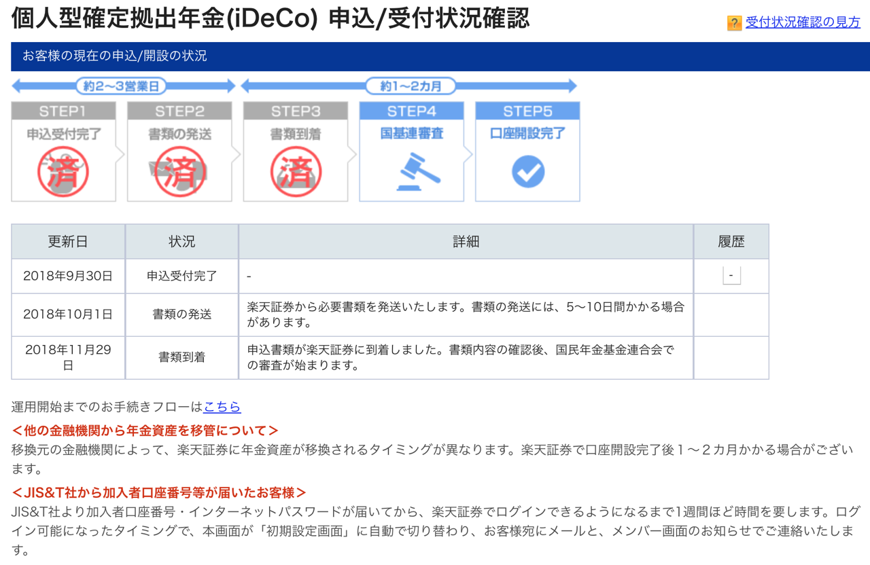Click the STEP1 申込受付完了 済 stamp
The height and width of the screenshot is (565, 870).
[x=63, y=171]
